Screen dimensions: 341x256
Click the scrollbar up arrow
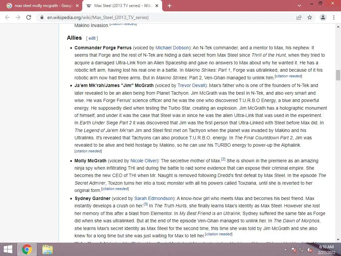338,27
